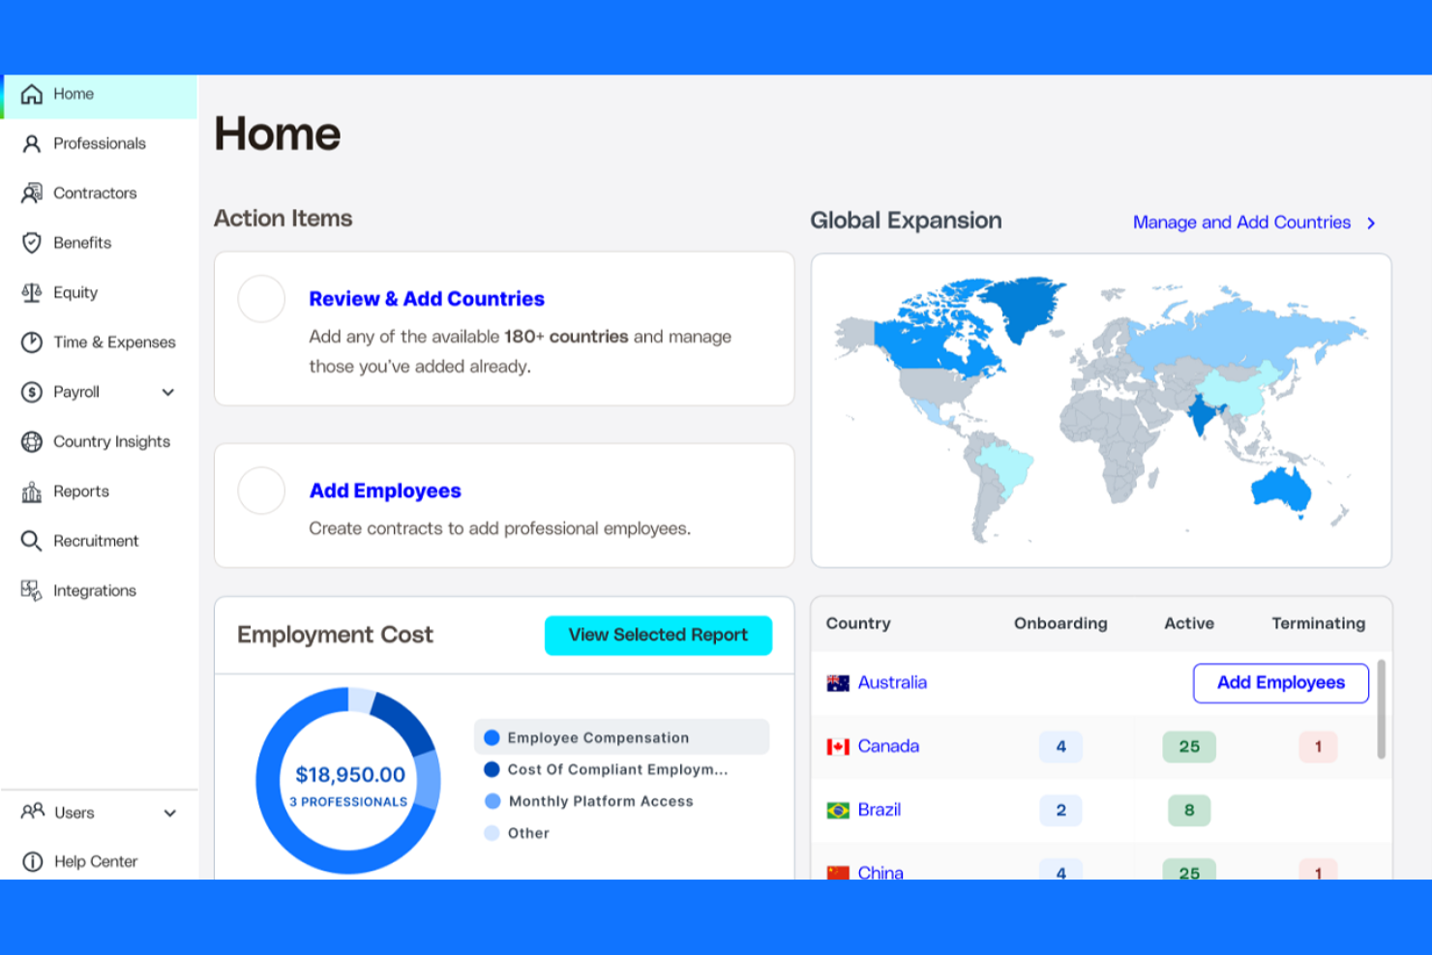Click the Country Insights globe icon
Screen dimensions: 1432x955
pos(32,441)
